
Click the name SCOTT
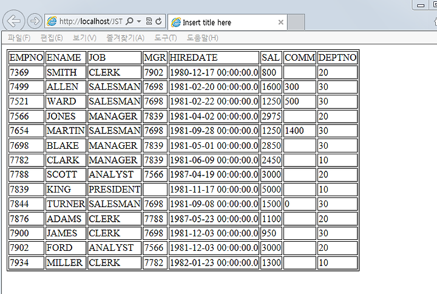[62, 174]
